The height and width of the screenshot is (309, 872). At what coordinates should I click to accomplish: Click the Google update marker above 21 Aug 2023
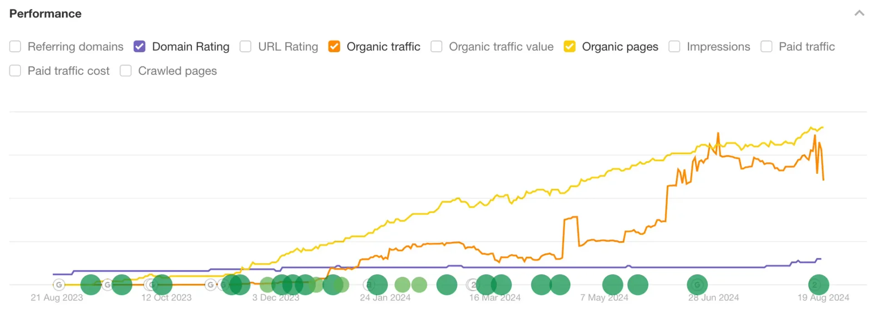pyautogui.click(x=59, y=285)
